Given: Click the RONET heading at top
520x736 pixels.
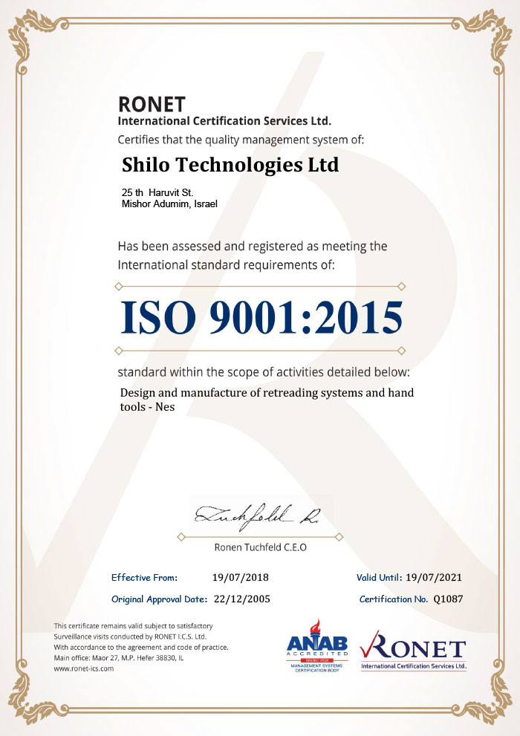Looking at the screenshot, I should (x=152, y=104).
